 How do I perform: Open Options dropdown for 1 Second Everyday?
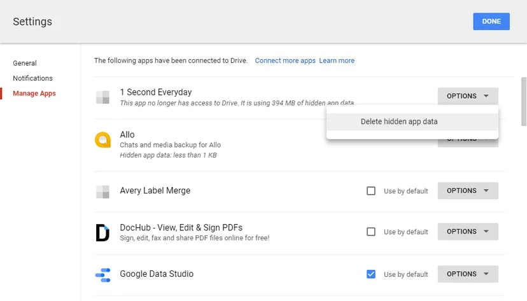tap(468, 96)
